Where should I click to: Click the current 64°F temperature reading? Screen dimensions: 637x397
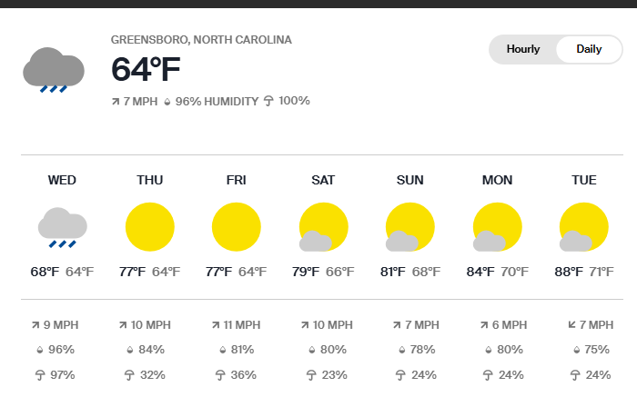pos(147,70)
